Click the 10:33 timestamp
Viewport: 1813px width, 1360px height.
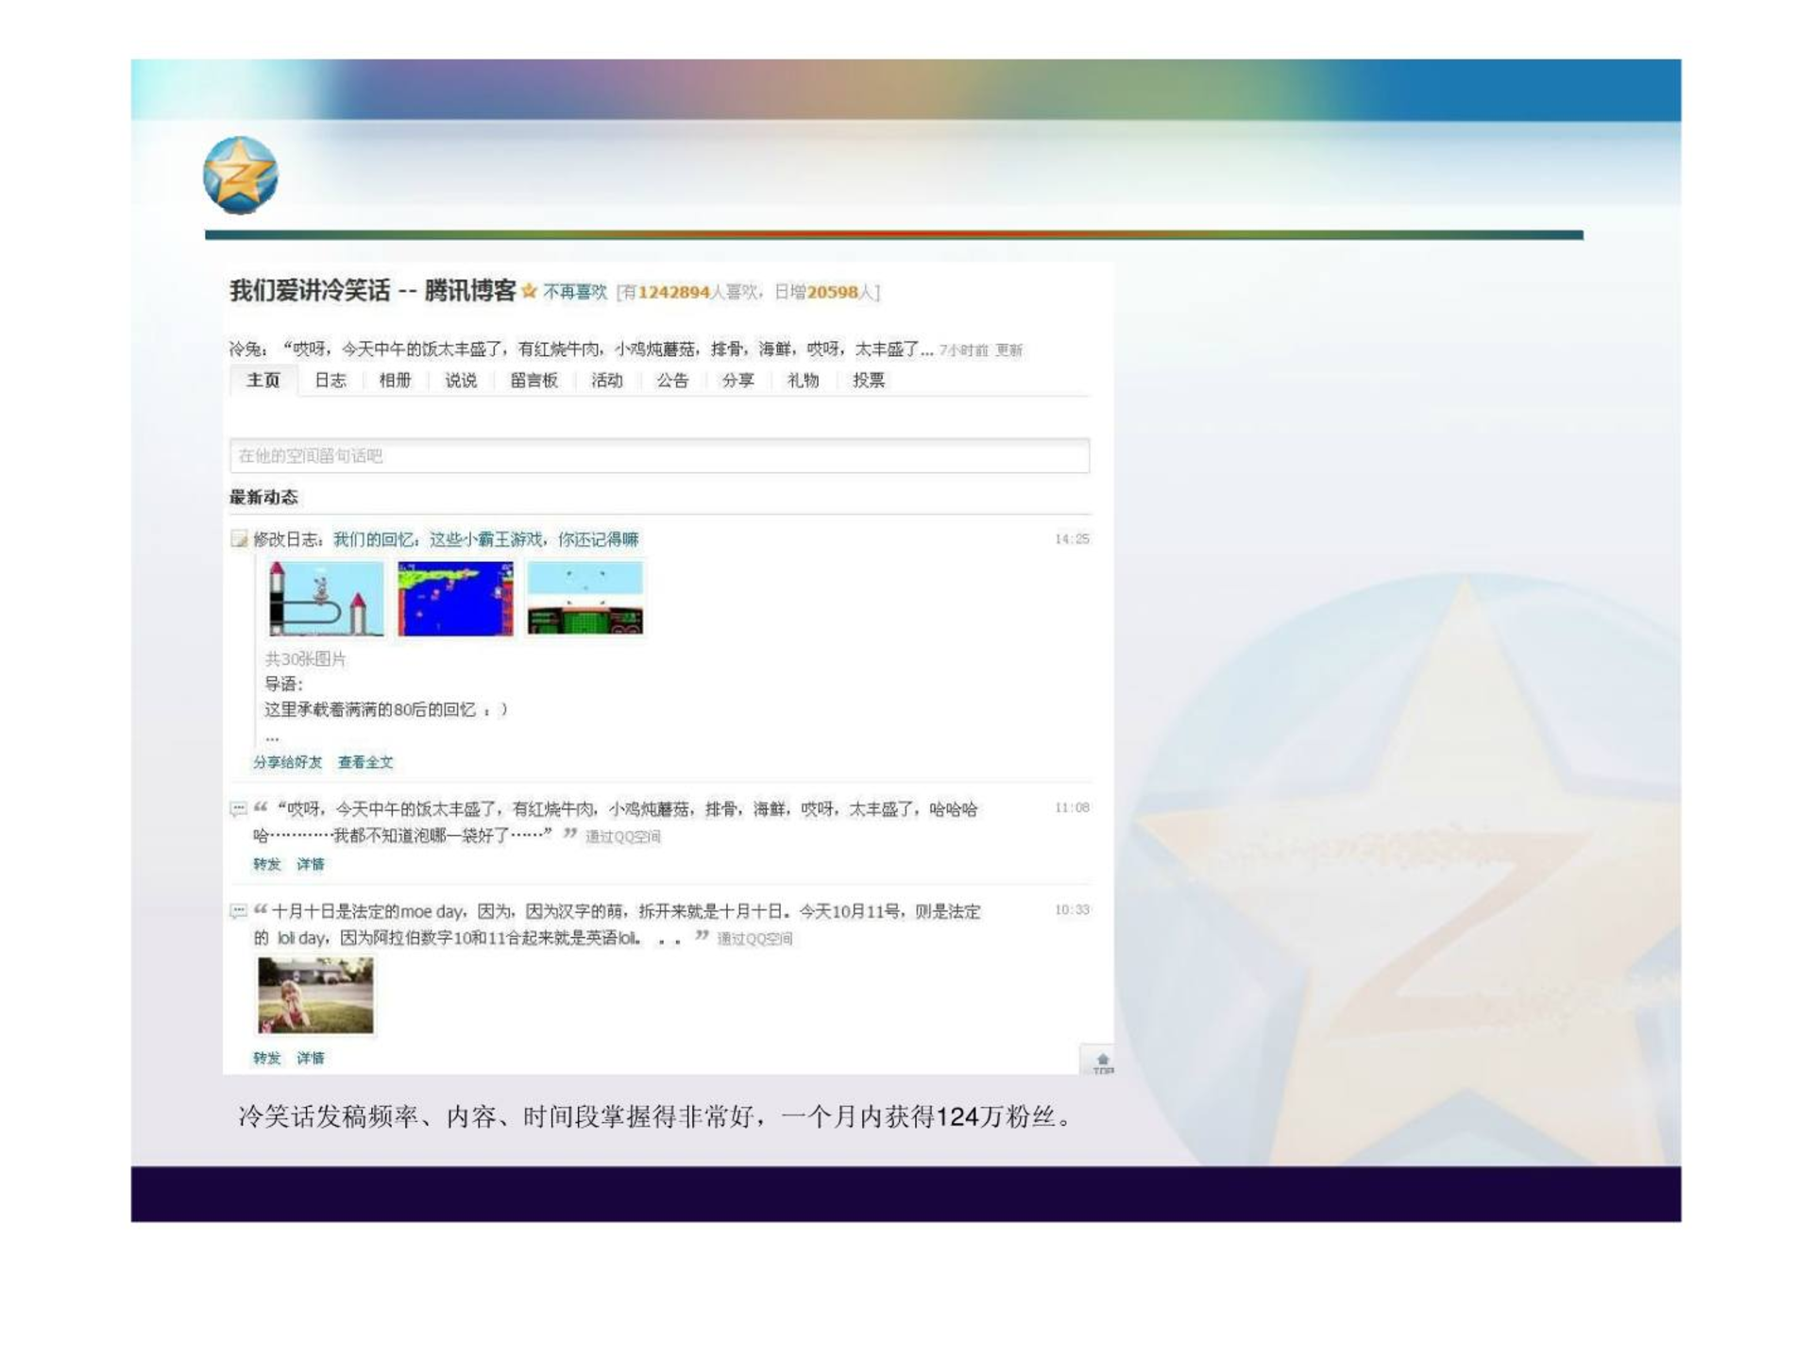click(1072, 910)
